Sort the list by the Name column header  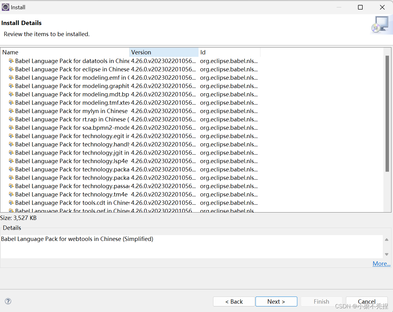(x=65, y=52)
